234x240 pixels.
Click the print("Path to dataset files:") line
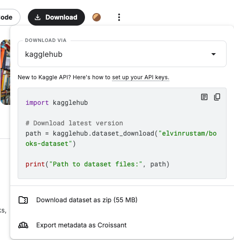[x=97, y=164]
